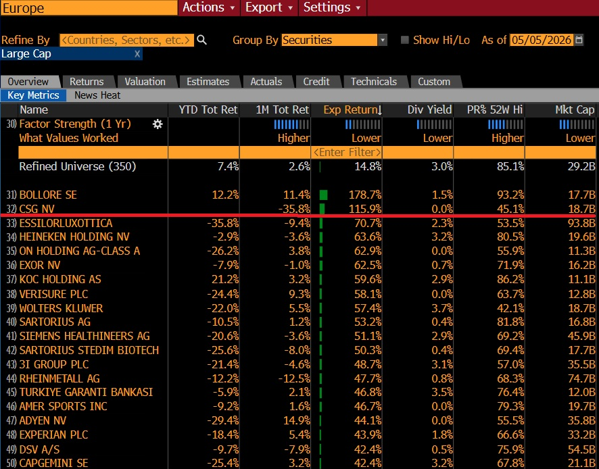The height and width of the screenshot is (469, 599).
Task: Select the News Heat sub-tab
Action: (x=97, y=95)
